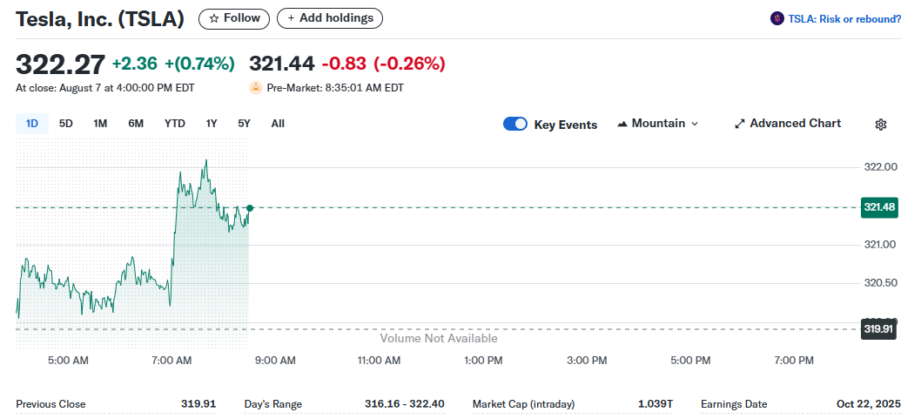Viewport: 921px width, 419px height.
Task: Click the Earnings Date Oct 22, 2025
Action: (x=869, y=404)
